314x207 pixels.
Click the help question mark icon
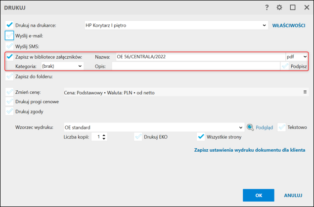tap(267, 7)
